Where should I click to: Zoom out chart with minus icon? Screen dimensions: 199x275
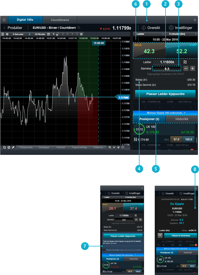[x=114, y=148]
